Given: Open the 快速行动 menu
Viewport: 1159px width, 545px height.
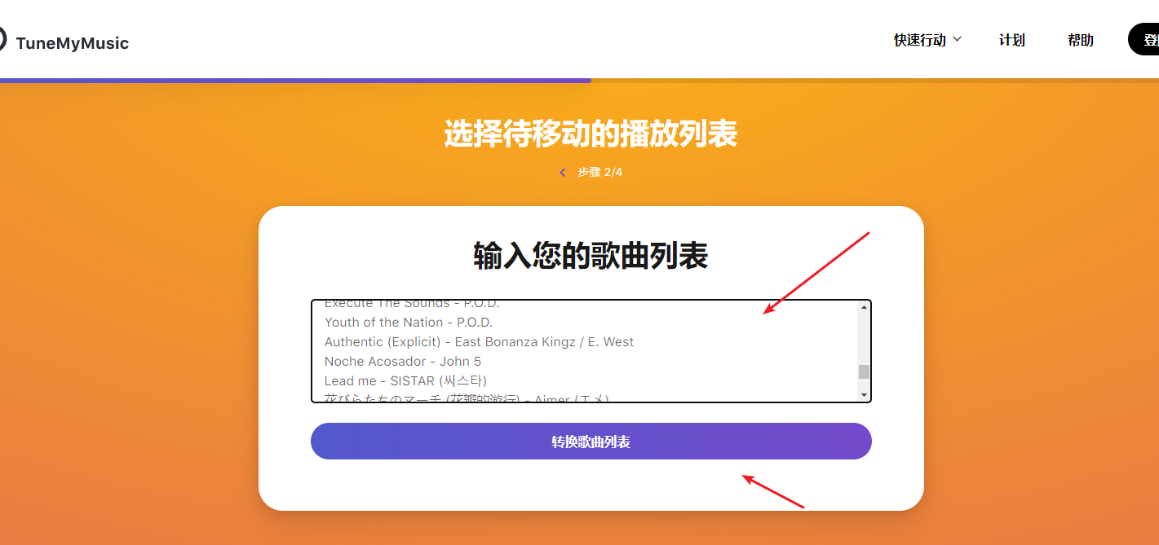Looking at the screenshot, I should point(919,40).
